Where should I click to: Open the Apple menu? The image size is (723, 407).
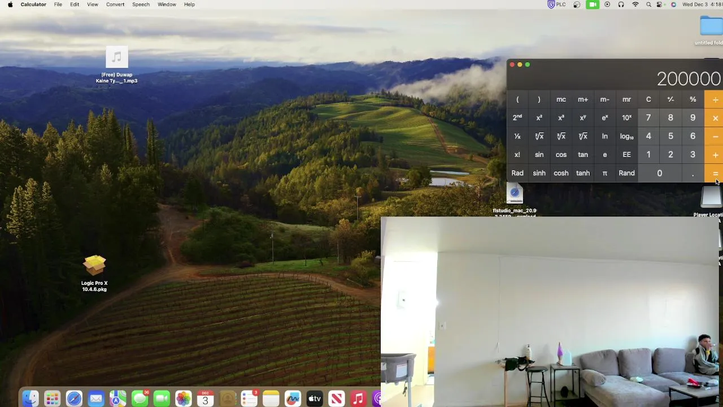[x=10, y=5]
